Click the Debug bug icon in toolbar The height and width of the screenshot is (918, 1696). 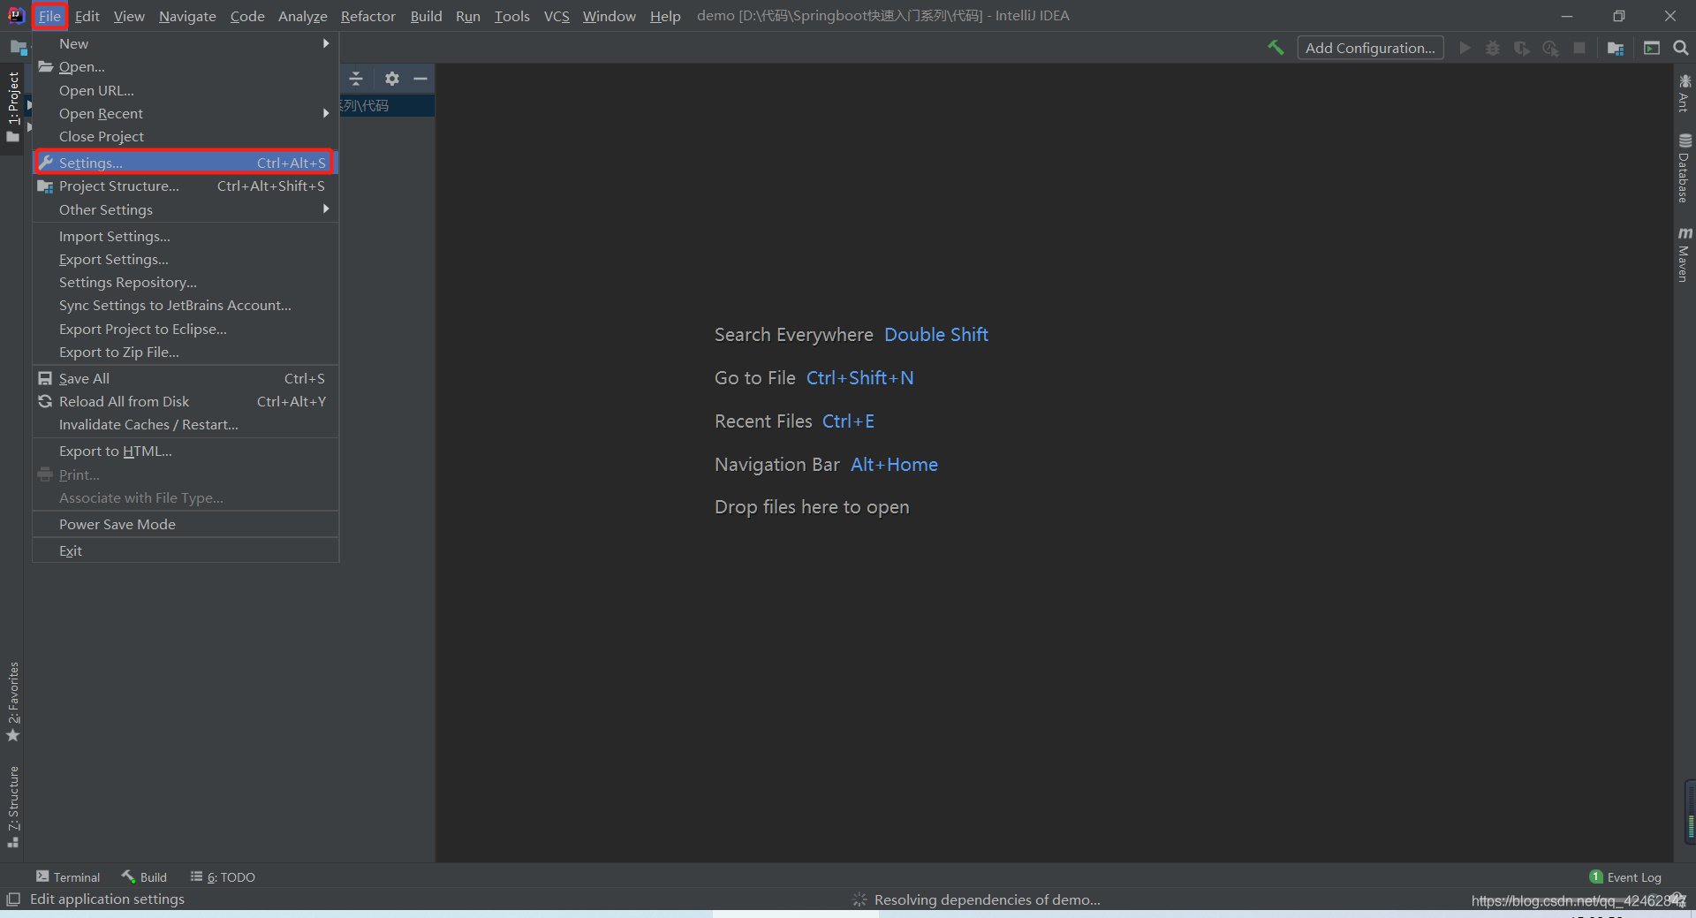point(1493,48)
